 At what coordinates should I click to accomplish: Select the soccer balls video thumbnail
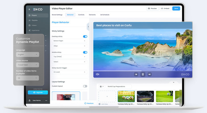point(126,96)
